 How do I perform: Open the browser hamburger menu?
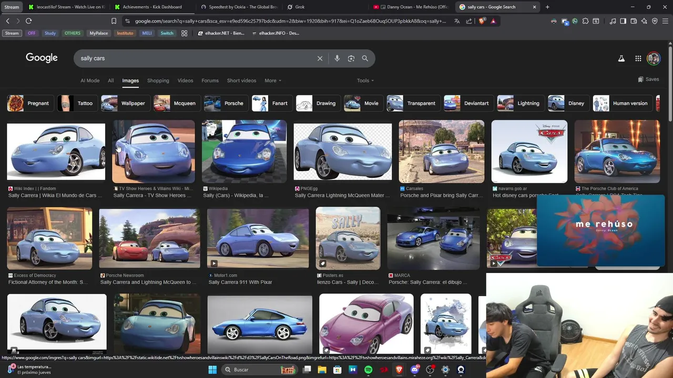pos(665,21)
